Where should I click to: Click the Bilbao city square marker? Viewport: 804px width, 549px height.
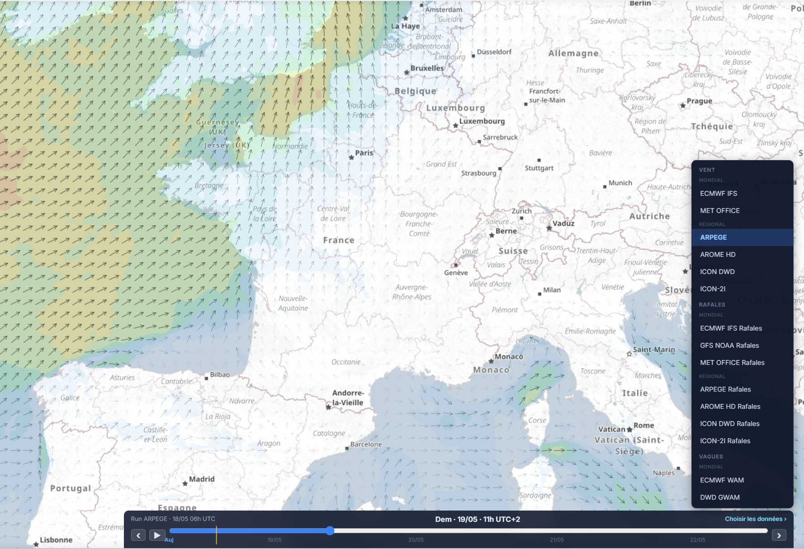coord(207,379)
